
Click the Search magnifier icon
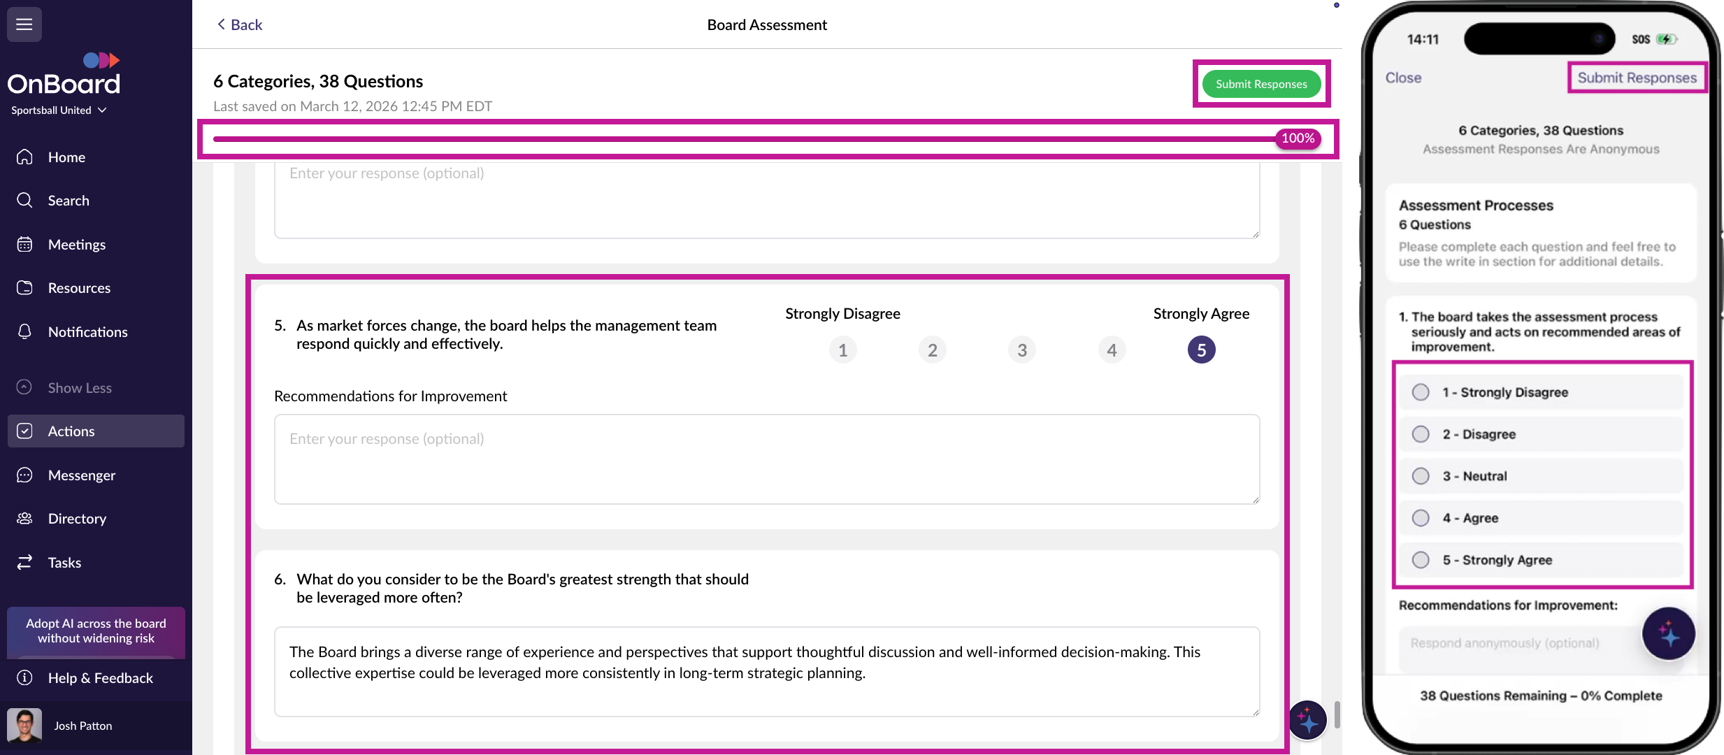(x=24, y=201)
